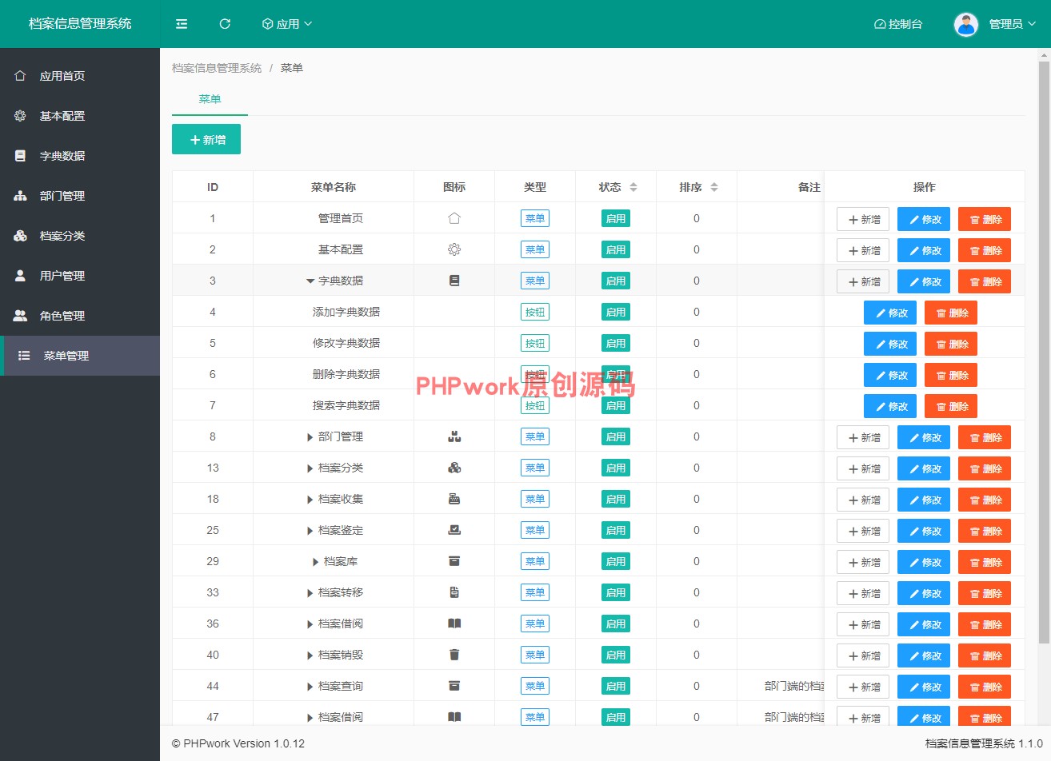1051x761 pixels.
Task: Click the user icon beside 用户管理
Action: coord(20,276)
